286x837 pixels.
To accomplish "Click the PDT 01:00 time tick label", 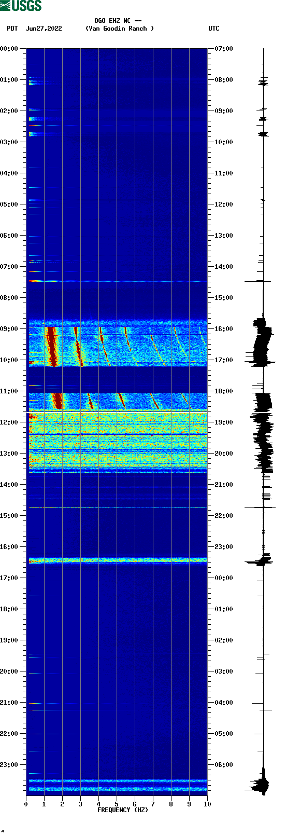I will coord(9,80).
